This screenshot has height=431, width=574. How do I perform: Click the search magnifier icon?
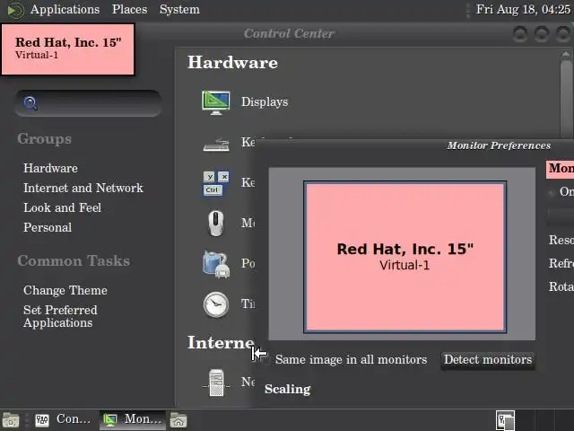pyautogui.click(x=30, y=103)
